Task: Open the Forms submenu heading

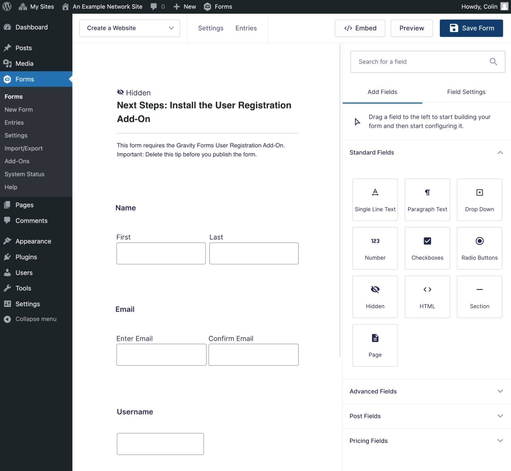Action: click(x=14, y=97)
